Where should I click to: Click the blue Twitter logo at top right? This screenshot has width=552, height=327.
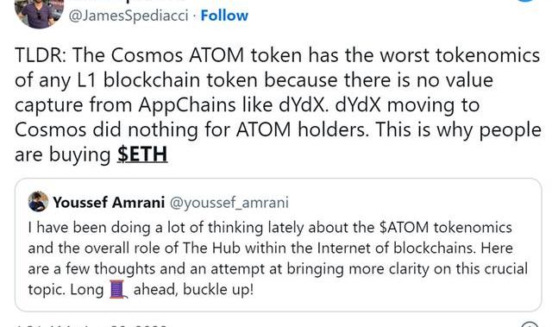click(527, 1)
